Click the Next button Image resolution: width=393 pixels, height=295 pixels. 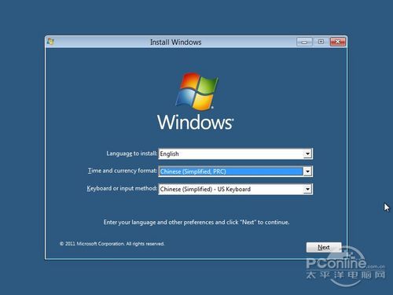(324, 247)
